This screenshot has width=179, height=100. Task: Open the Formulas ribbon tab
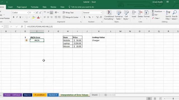pyautogui.click(x=35, y=7)
